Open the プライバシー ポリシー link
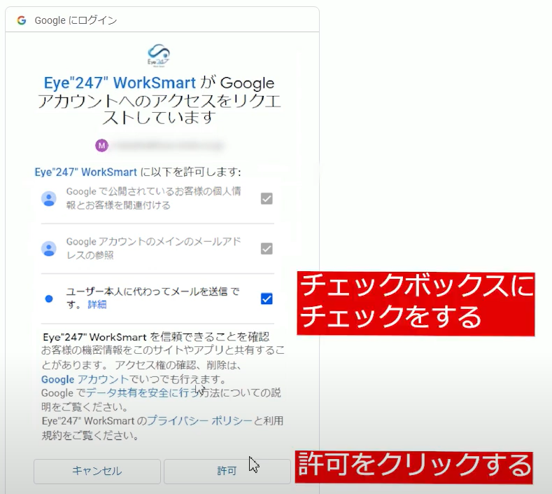Screen dimensions: 552x494 click(x=199, y=420)
